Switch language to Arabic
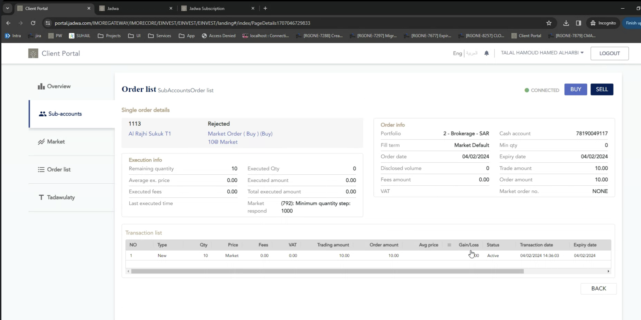 (471, 53)
